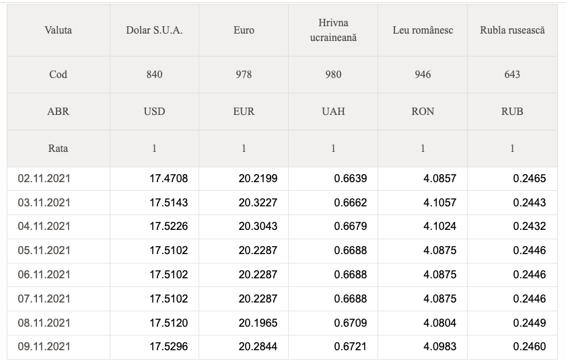Select the Euro column header
The image size is (566, 361).
(x=244, y=30)
